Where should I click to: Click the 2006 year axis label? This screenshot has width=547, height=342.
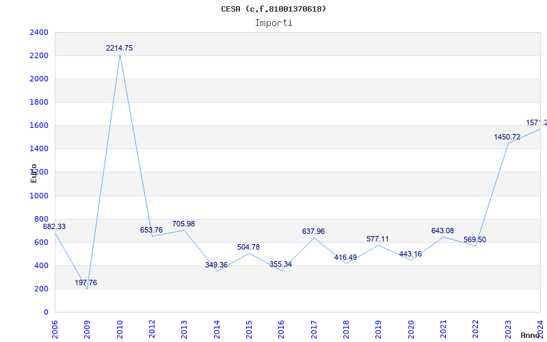click(55, 330)
